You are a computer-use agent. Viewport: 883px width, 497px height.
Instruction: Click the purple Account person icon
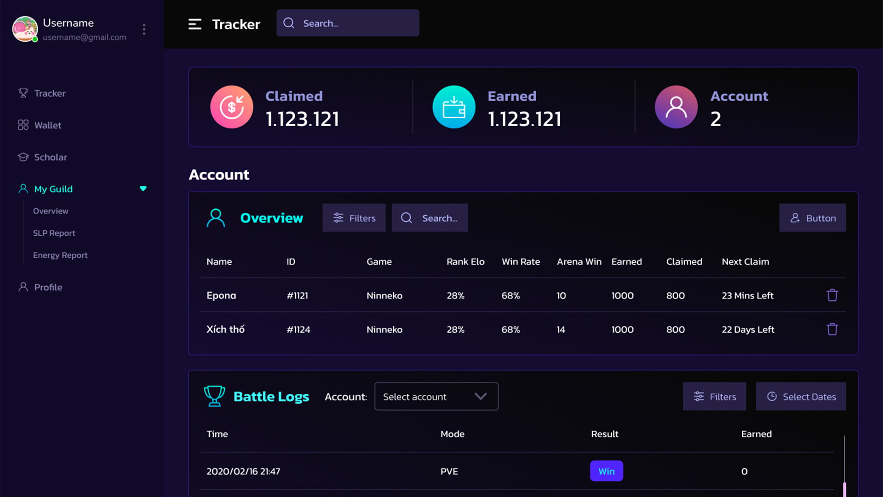(x=676, y=107)
